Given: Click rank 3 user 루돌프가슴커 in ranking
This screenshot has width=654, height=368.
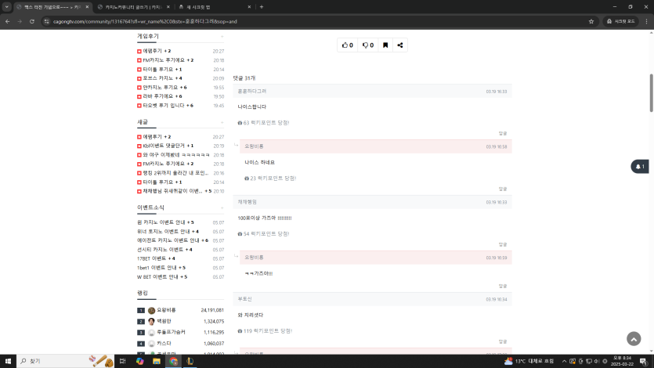Looking at the screenshot, I should pos(171,332).
